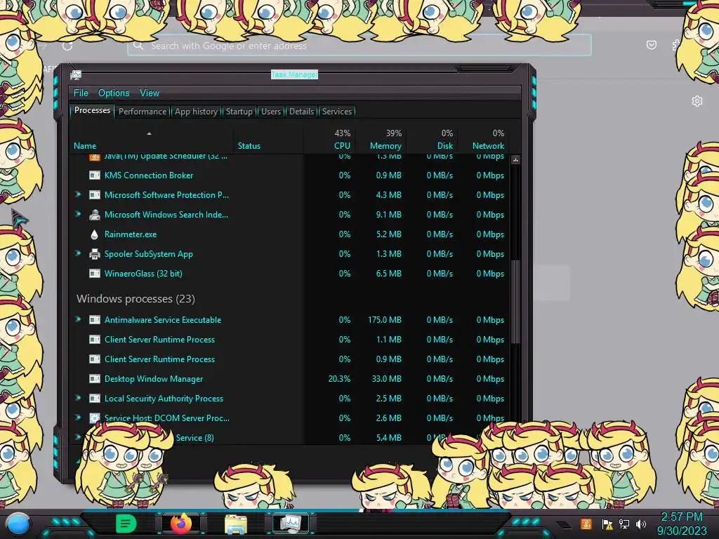Switch to the Startup tab
The image size is (719, 539).
click(x=239, y=112)
